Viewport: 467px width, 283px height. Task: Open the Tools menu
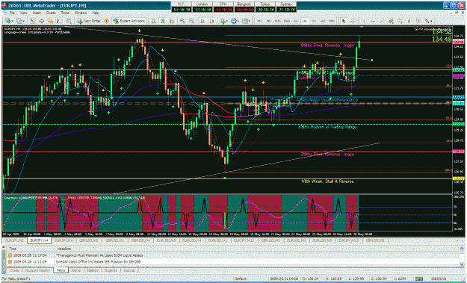65,13
